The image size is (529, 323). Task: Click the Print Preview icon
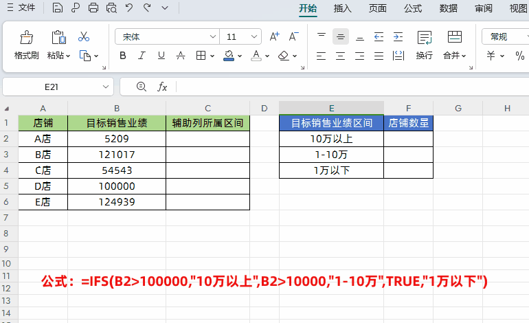111,8
